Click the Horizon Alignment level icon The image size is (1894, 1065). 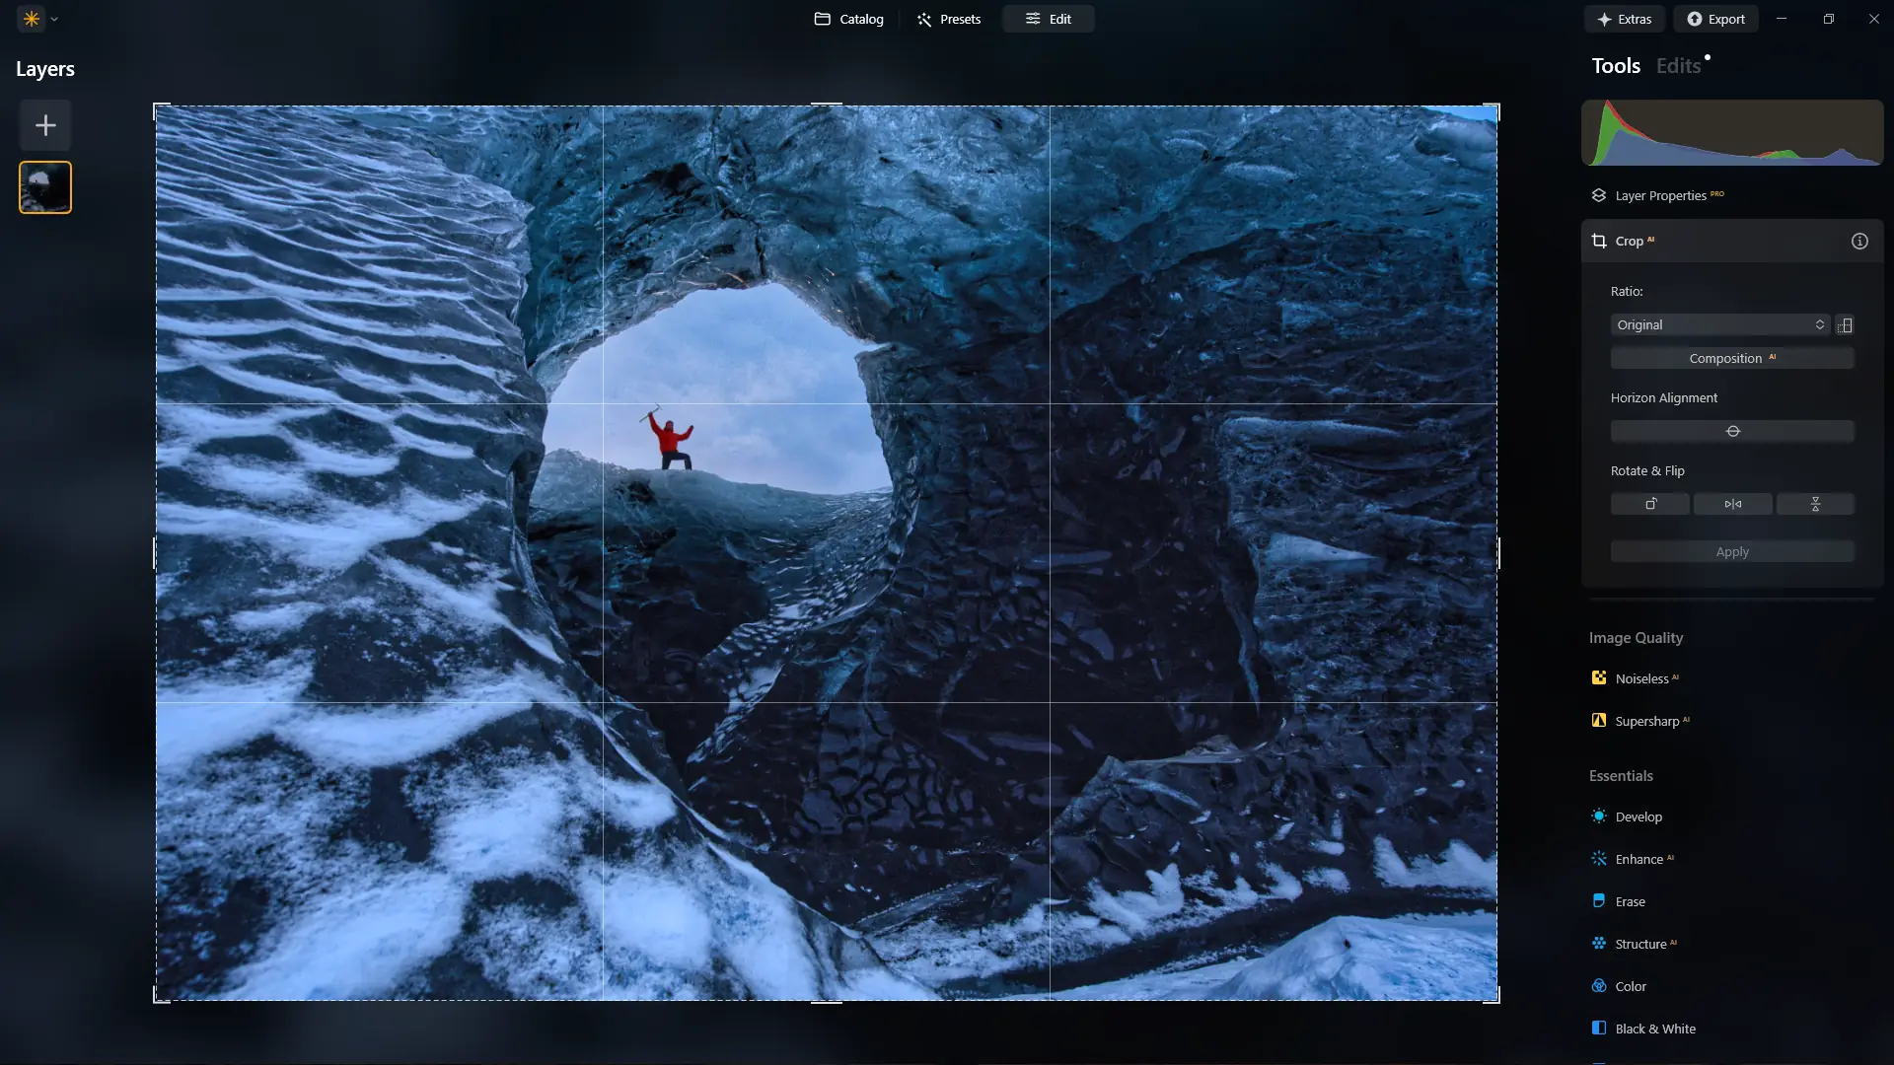pos(1732,431)
